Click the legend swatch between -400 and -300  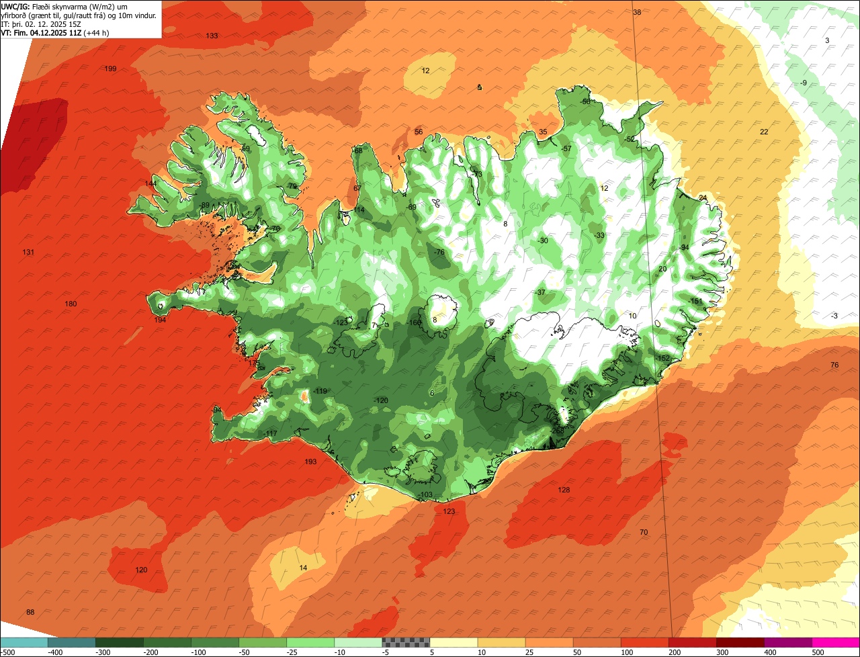tap(72, 642)
